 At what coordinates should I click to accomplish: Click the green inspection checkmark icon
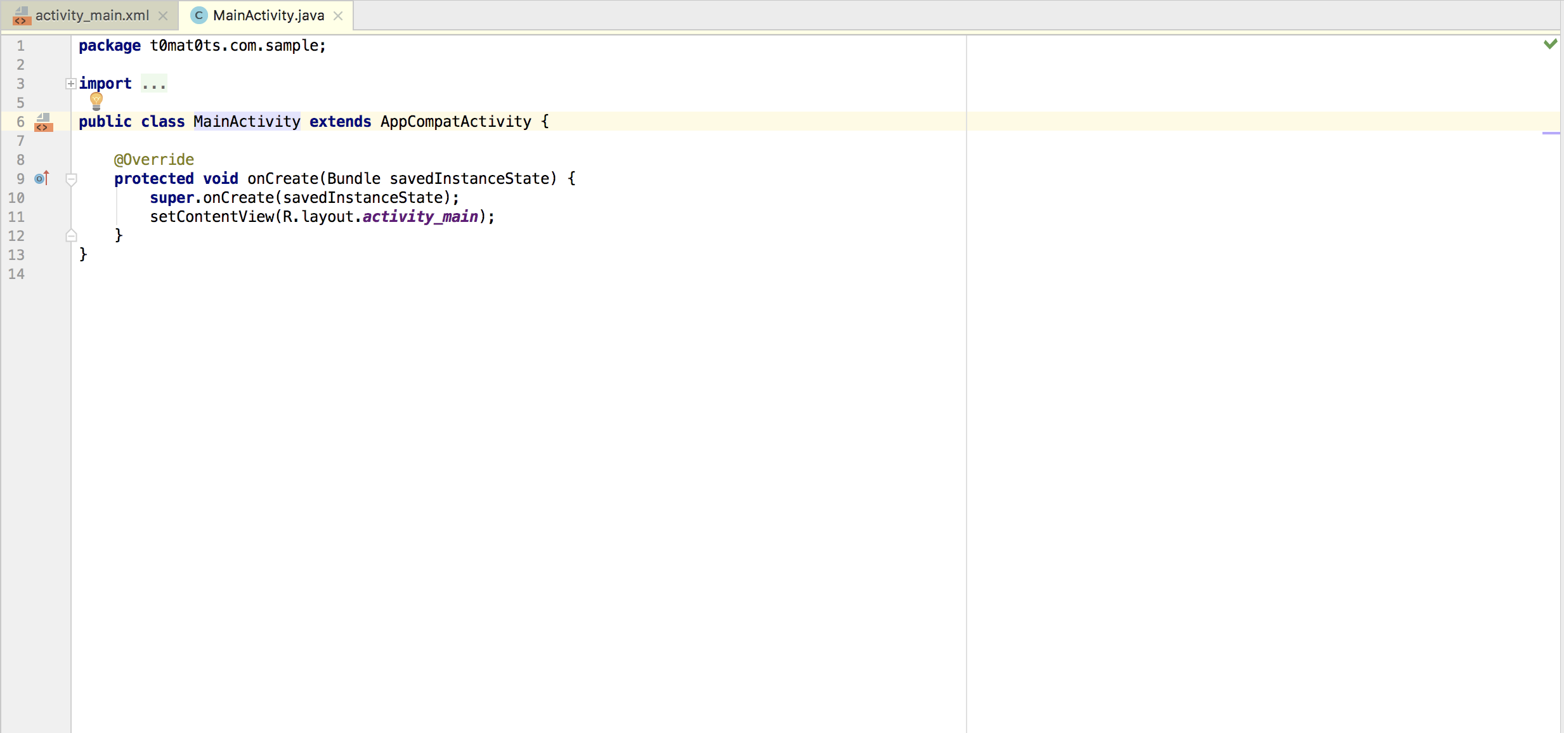click(1550, 44)
